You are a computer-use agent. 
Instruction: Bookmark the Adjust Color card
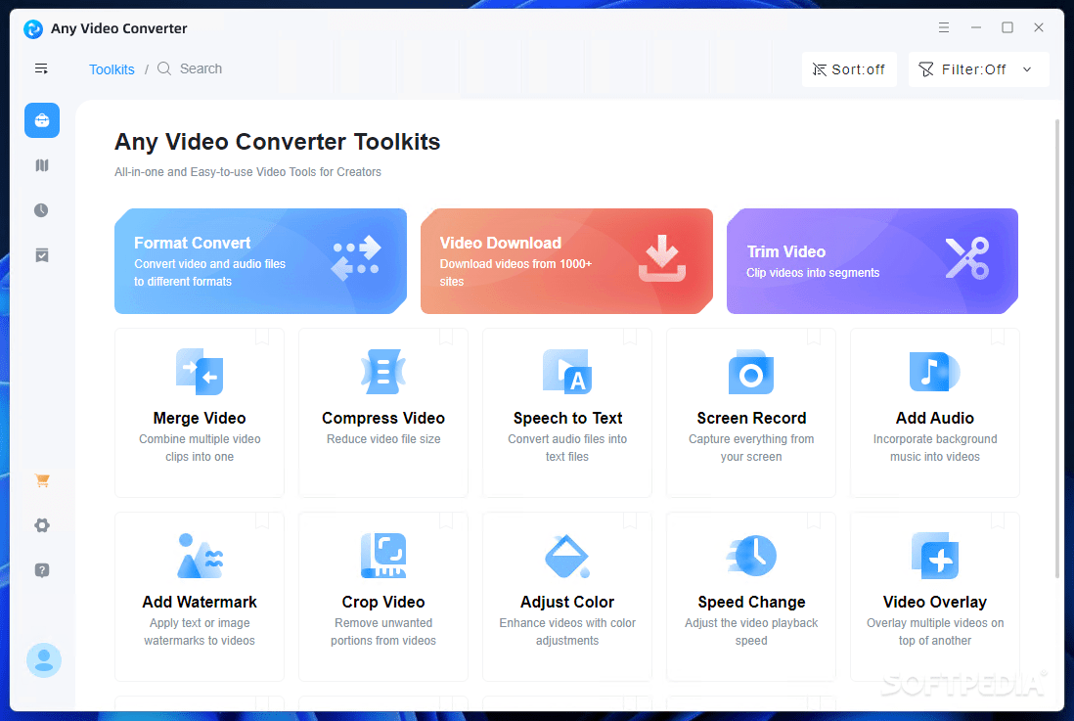click(630, 520)
